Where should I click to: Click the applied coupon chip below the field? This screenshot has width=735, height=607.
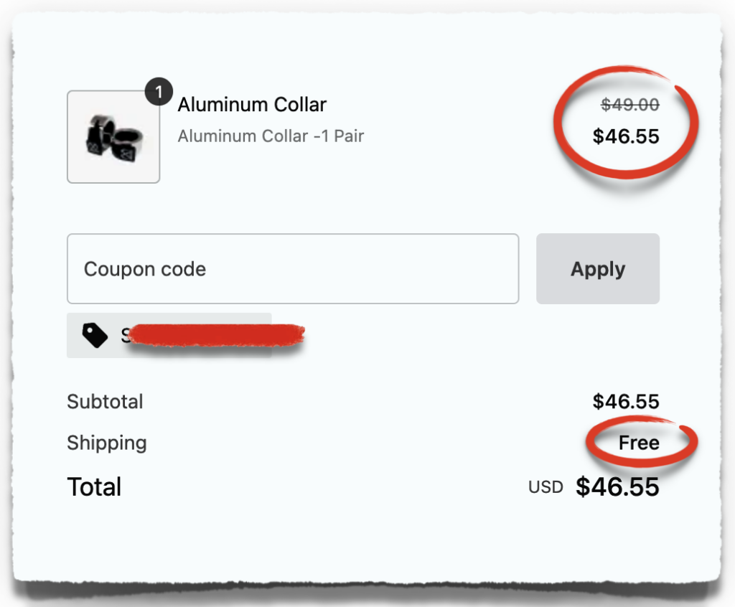[x=169, y=334]
